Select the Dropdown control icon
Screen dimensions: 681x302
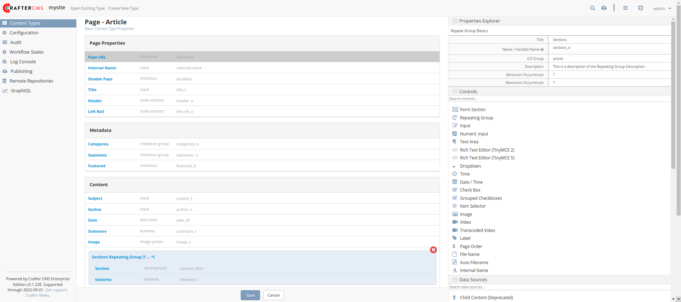point(454,166)
